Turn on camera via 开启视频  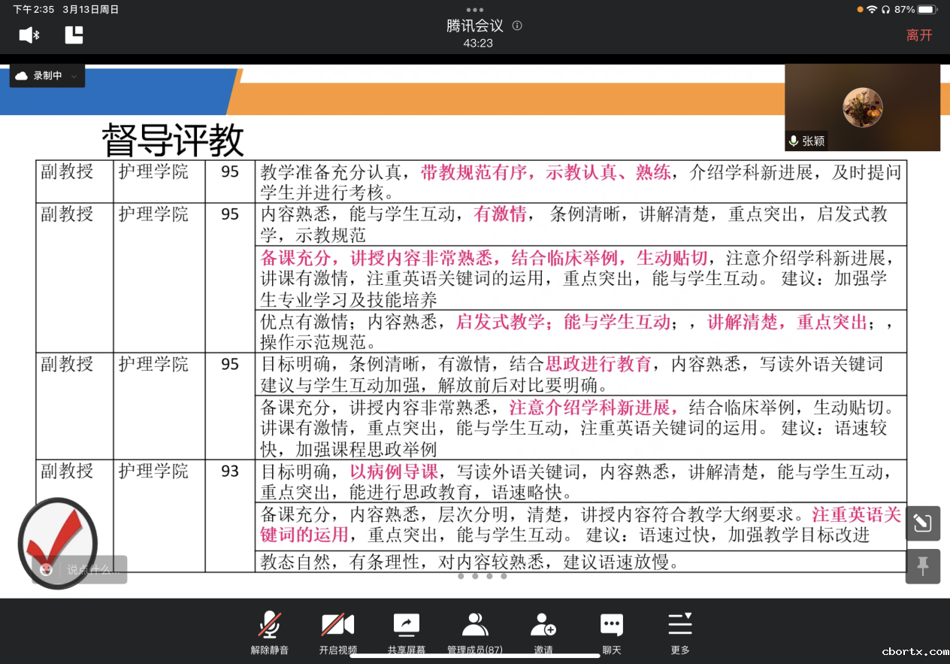click(x=337, y=630)
